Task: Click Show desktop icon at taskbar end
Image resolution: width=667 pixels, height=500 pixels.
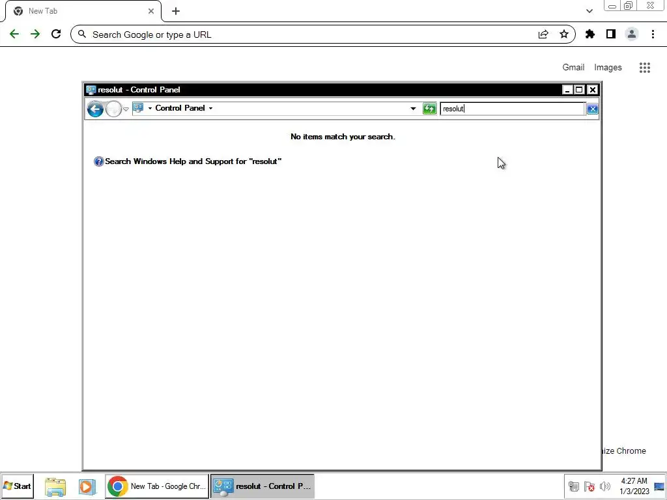Action: point(659,486)
